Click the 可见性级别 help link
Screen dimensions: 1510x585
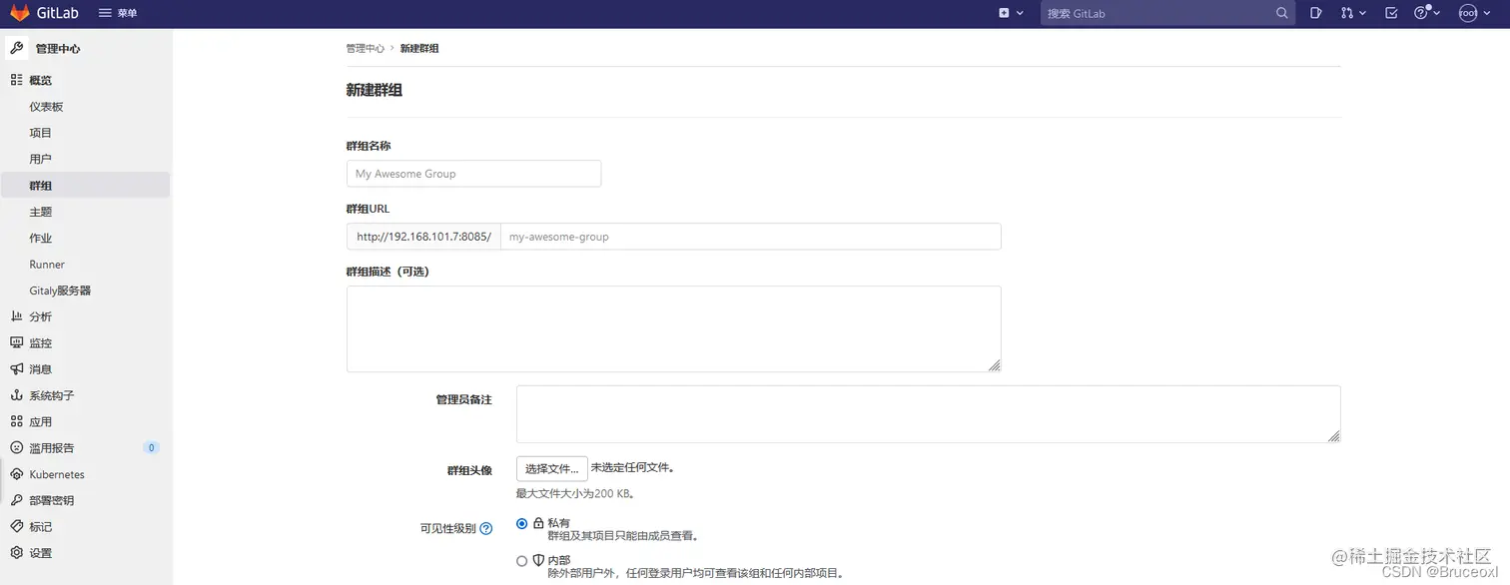pyautogui.click(x=486, y=528)
